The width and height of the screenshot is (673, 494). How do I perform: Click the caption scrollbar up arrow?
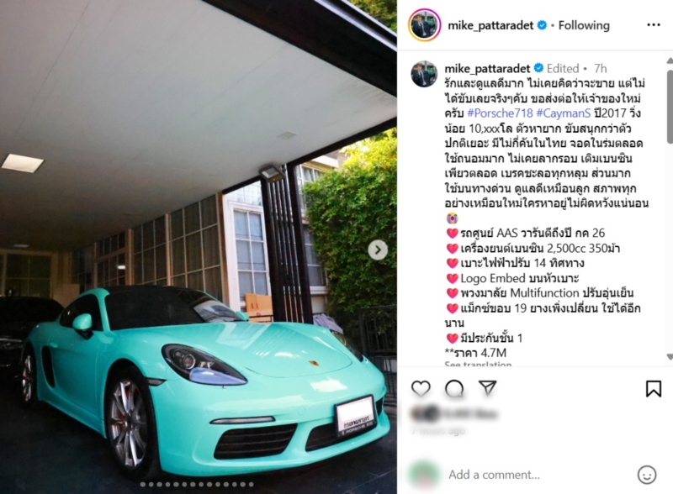[670, 60]
